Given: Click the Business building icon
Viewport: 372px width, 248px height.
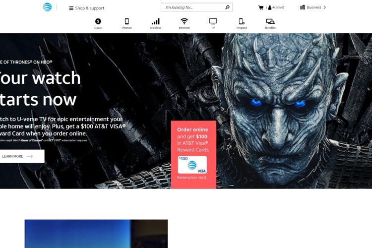Looking at the screenshot, I should [303, 7].
